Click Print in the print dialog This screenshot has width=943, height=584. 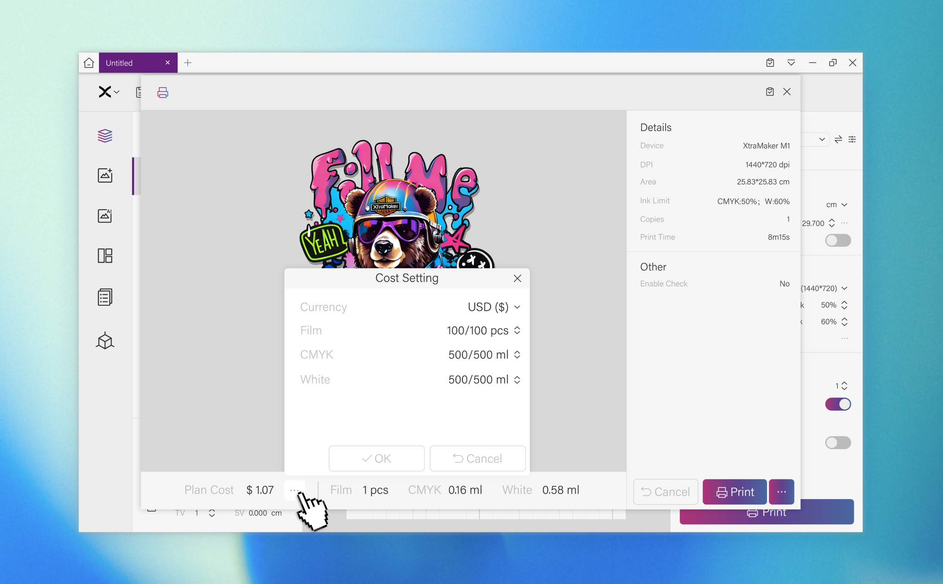[735, 492]
